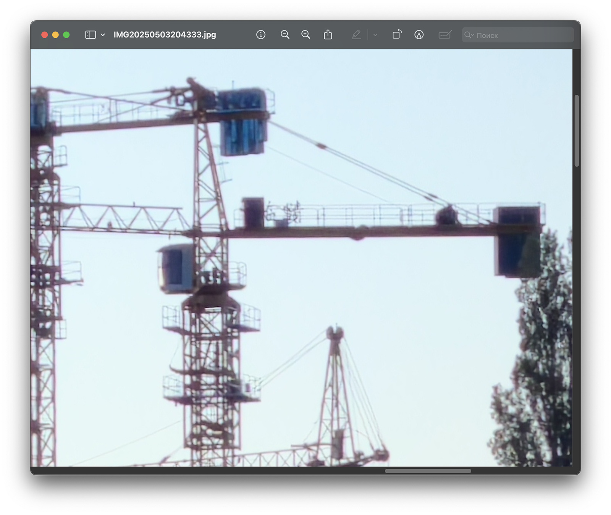This screenshot has width=611, height=515.
Task: Expand the sidebar view options chevron
Action: coord(103,35)
